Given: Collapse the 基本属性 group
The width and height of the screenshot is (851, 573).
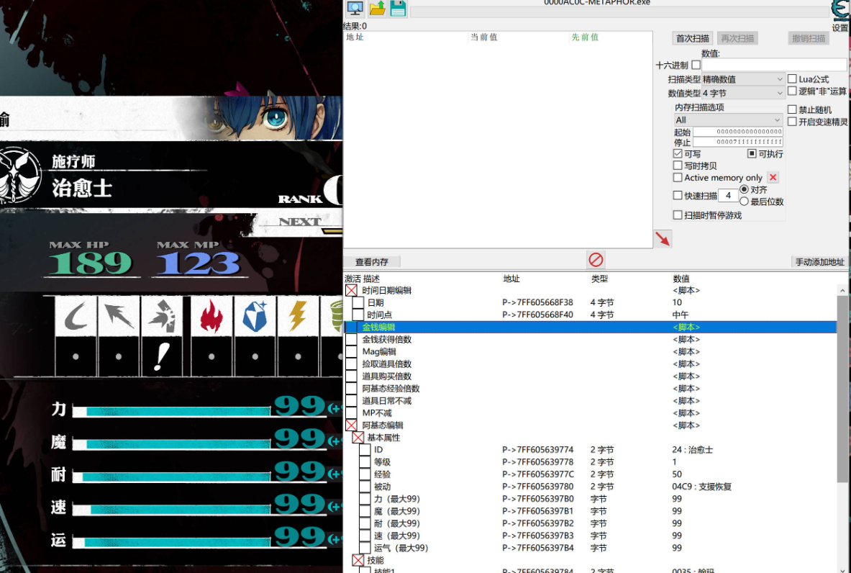Looking at the screenshot, I should click(358, 438).
